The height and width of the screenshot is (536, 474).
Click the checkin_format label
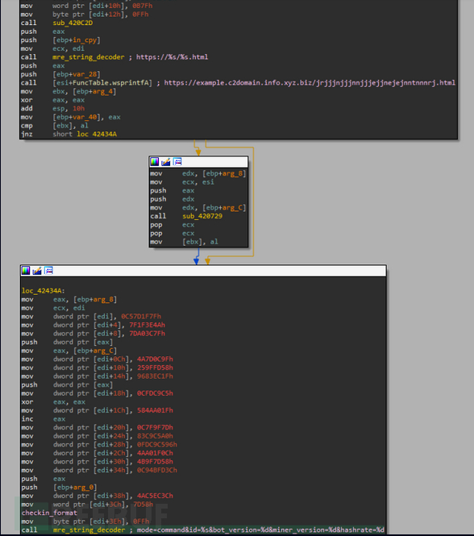pyautogui.click(x=49, y=513)
